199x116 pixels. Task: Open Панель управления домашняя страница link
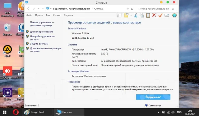coord(42,24)
